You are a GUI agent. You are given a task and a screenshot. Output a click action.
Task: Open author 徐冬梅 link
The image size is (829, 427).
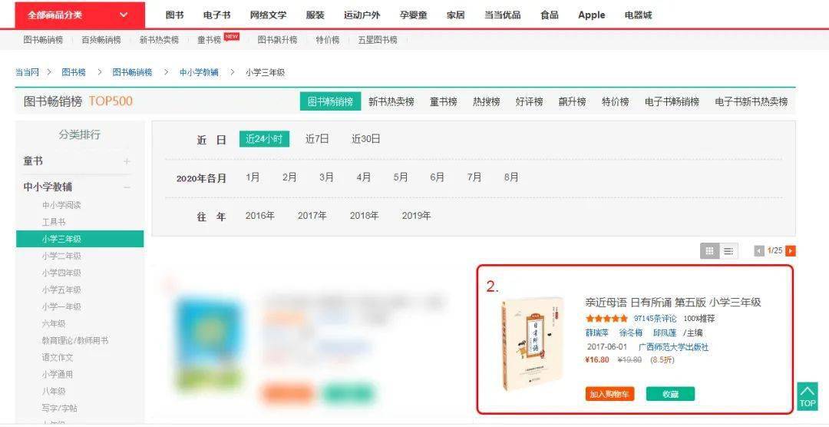coord(631,333)
